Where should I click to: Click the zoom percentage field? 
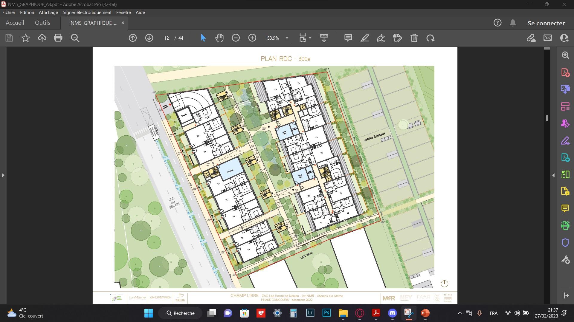pyautogui.click(x=273, y=38)
